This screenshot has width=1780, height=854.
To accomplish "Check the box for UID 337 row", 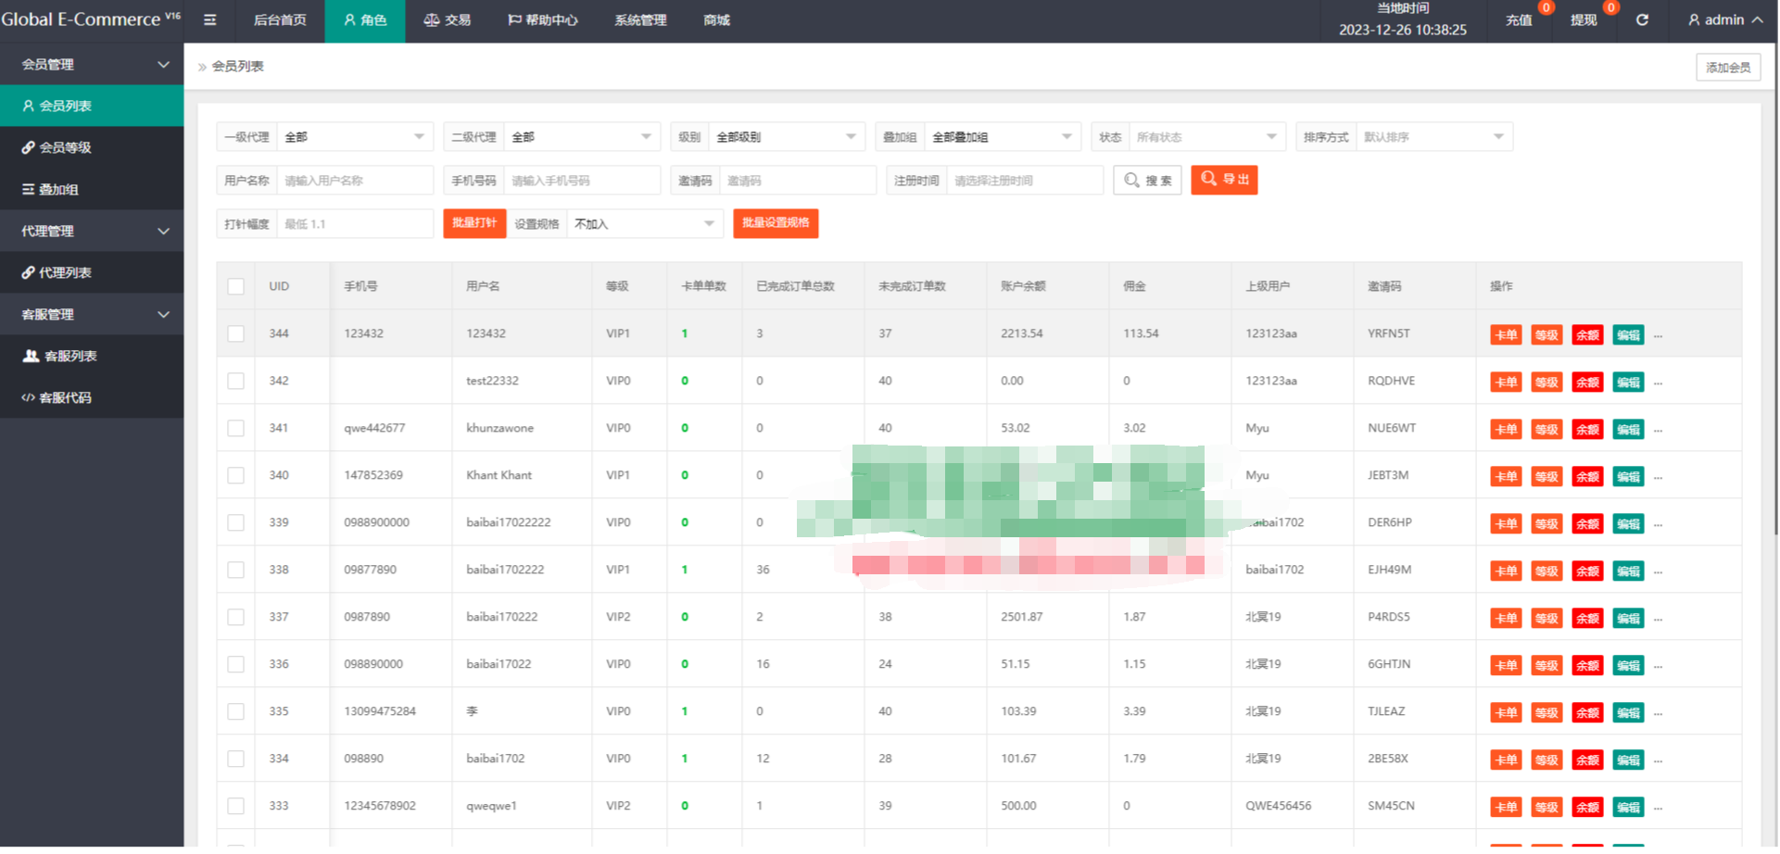I will [236, 617].
